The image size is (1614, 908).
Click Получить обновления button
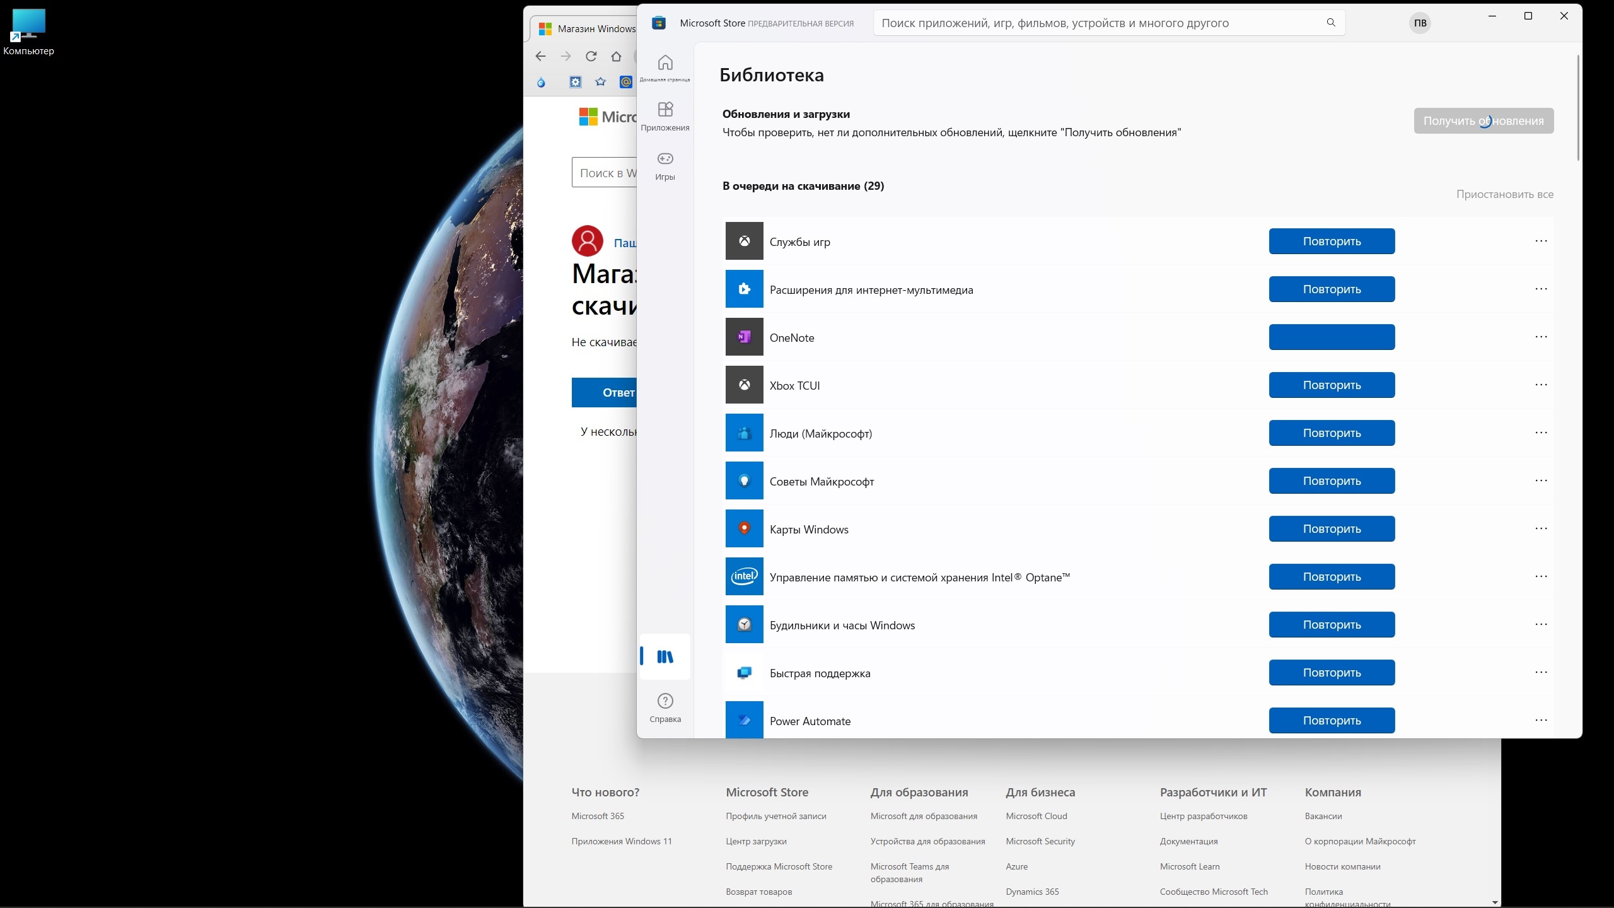click(x=1483, y=120)
